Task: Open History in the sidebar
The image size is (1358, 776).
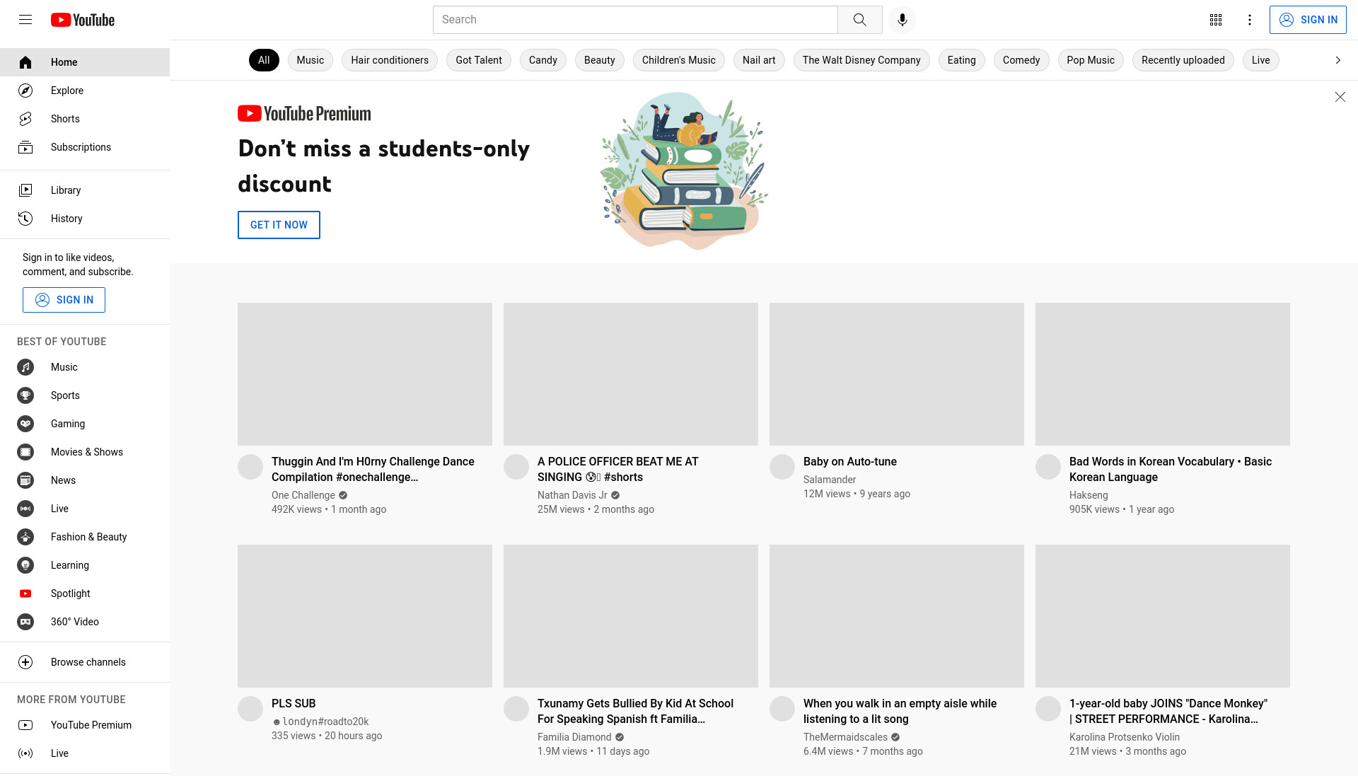Action: 85,219
